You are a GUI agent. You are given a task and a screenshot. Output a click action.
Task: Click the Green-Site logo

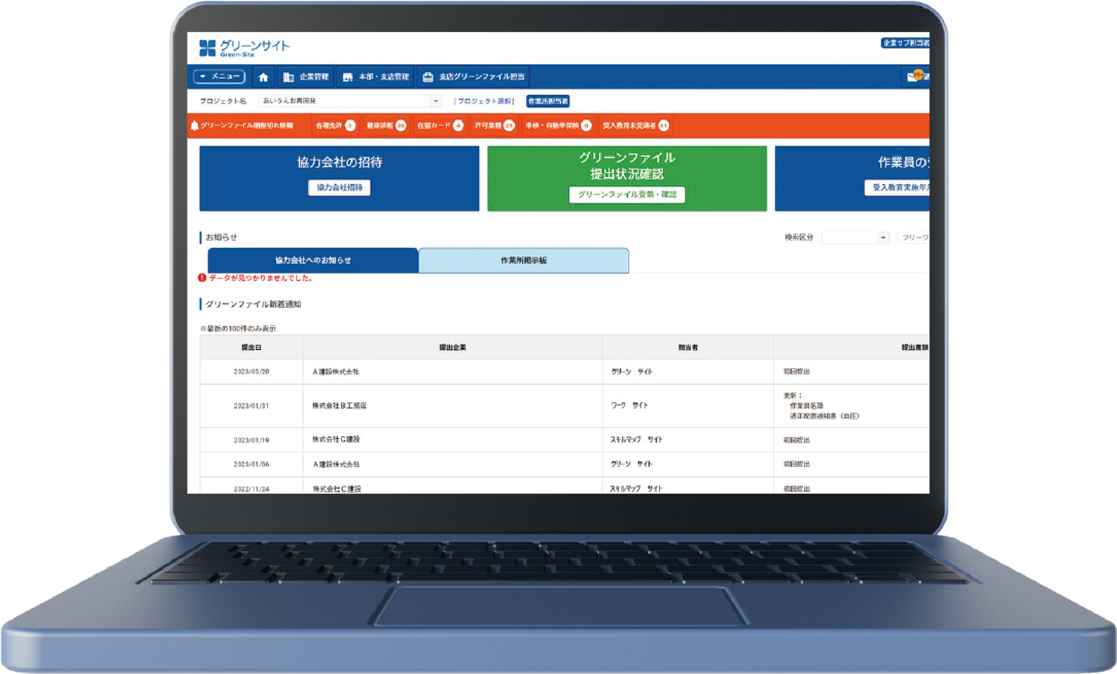click(x=244, y=48)
